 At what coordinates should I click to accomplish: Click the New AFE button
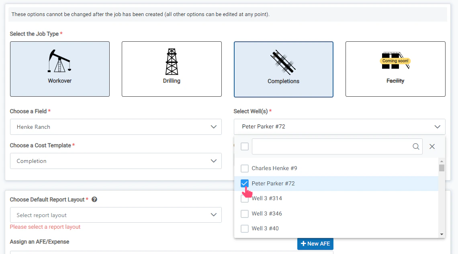point(315,244)
